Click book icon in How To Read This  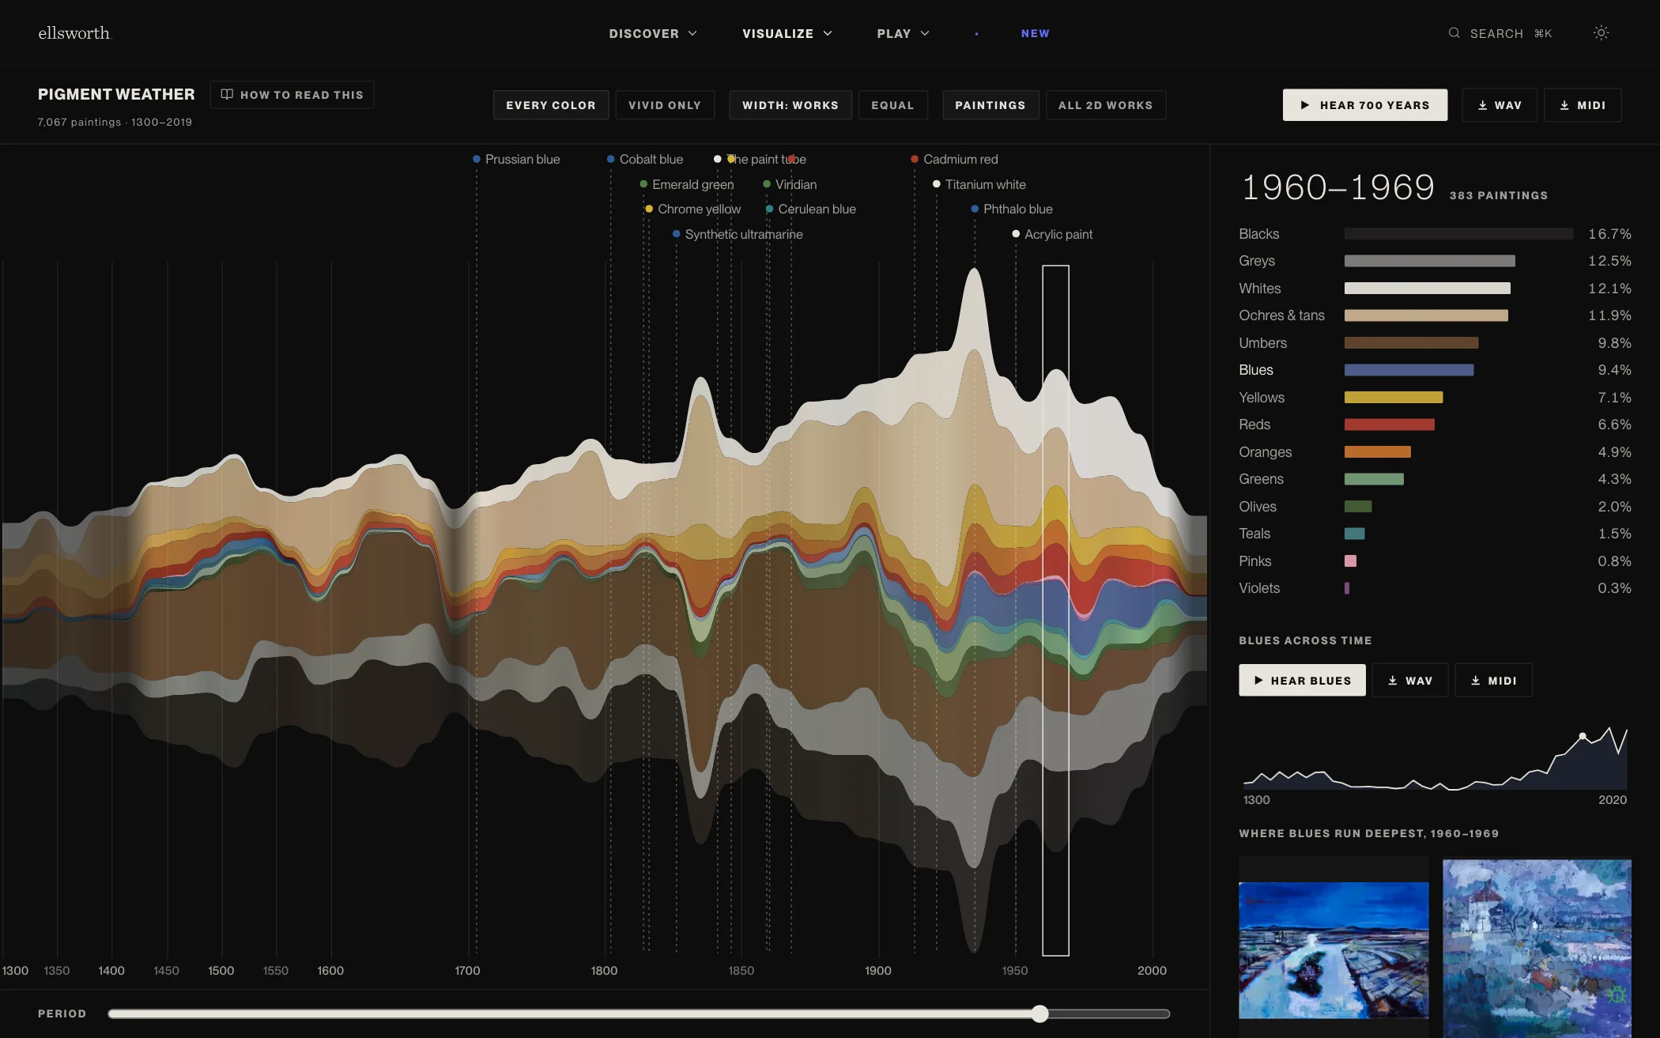[x=227, y=95]
